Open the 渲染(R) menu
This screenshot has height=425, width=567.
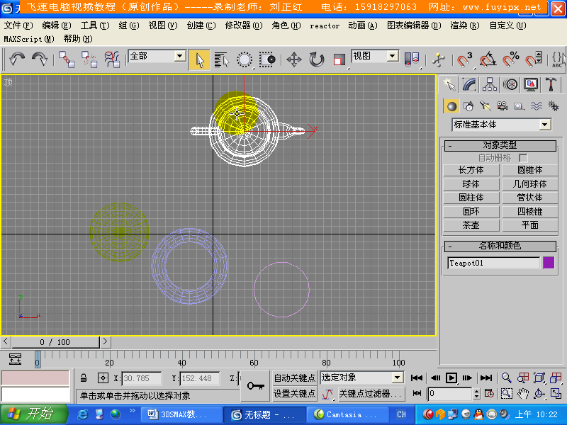click(465, 25)
